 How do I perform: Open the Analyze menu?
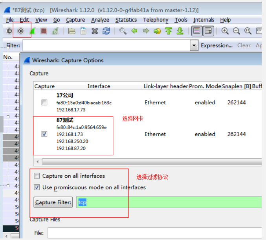100,20
